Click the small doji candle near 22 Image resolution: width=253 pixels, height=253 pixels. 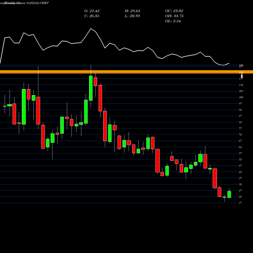coord(224,197)
